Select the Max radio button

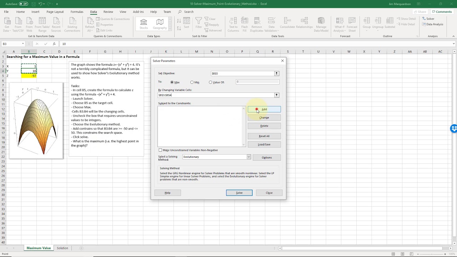[172, 82]
